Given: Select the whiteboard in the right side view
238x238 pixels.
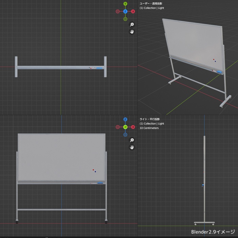Looking at the screenshot, I should [x=204, y=181].
